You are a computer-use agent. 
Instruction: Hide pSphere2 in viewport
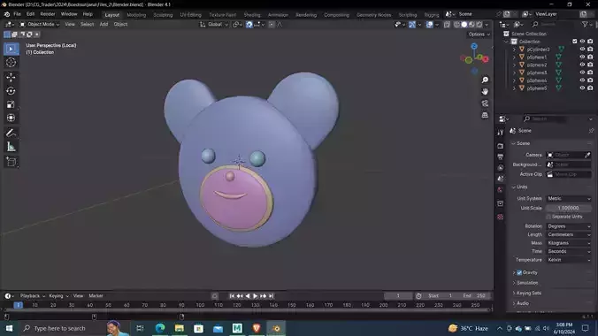pyautogui.click(x=582, y=65)
